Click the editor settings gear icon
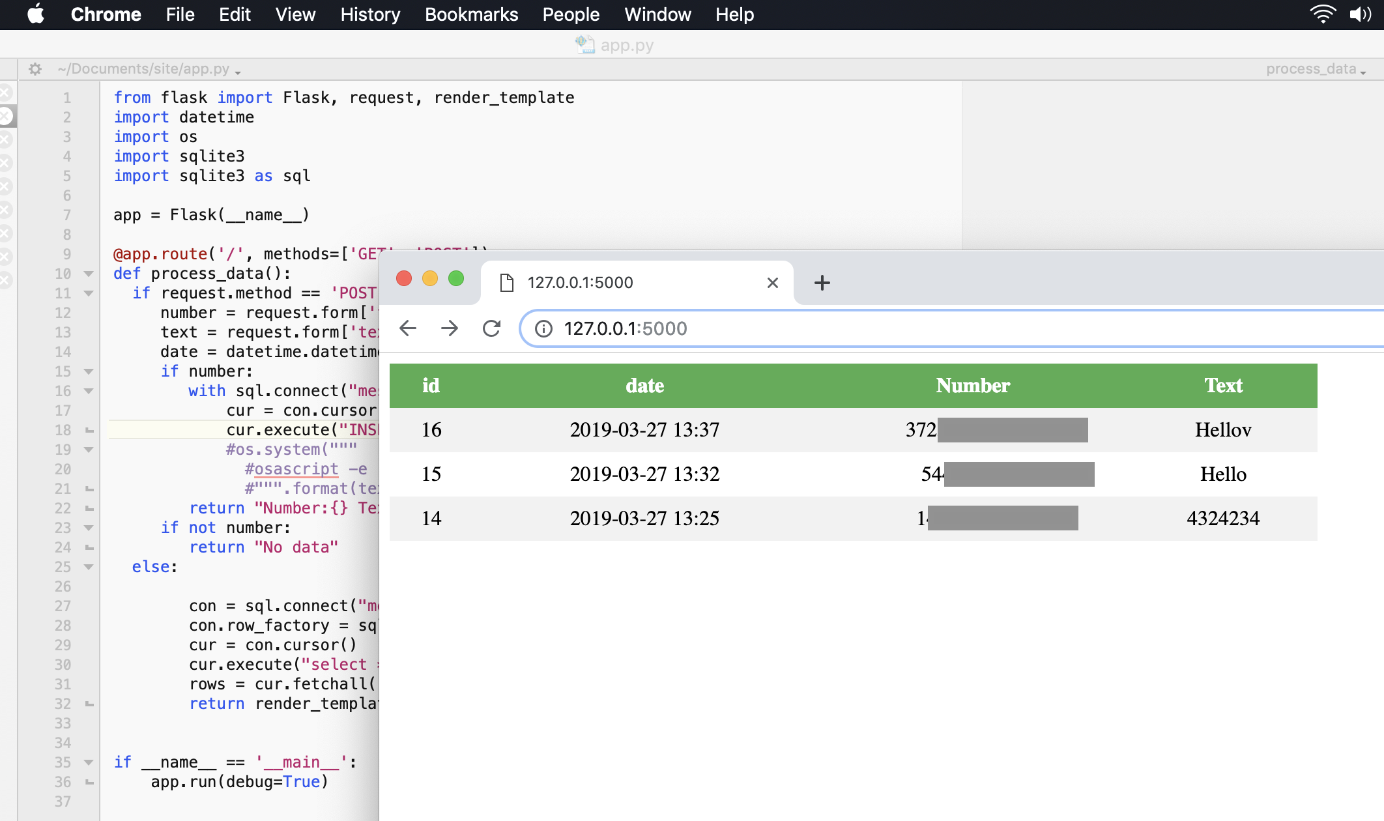The image size is (1384, 821). (35, 68)
